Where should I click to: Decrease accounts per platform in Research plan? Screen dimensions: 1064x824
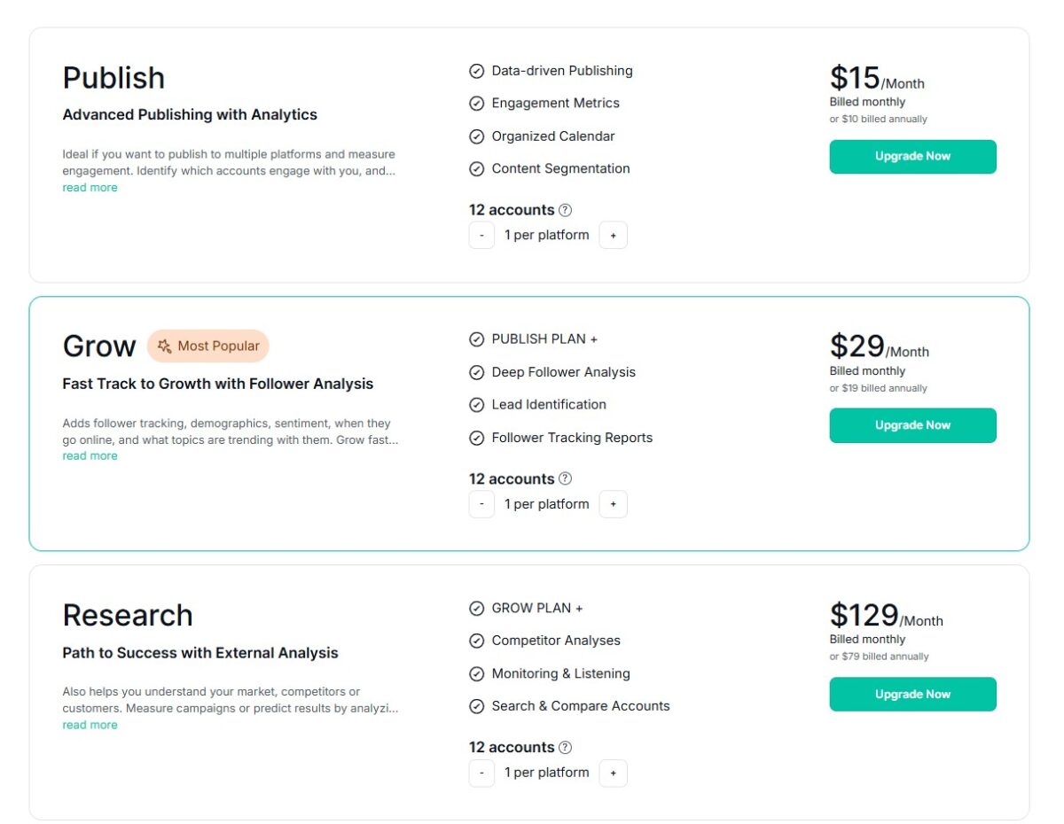click(x=481, y=773)
